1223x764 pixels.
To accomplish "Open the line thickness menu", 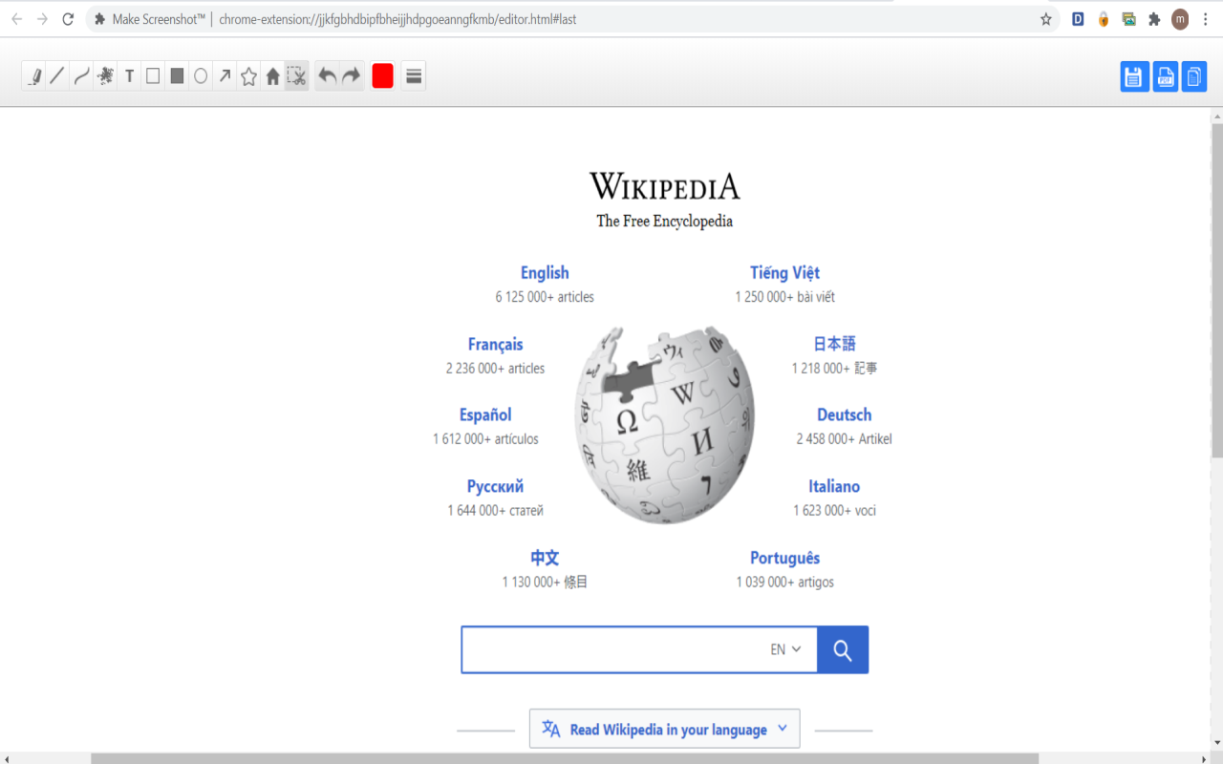I will pos(414,76).
